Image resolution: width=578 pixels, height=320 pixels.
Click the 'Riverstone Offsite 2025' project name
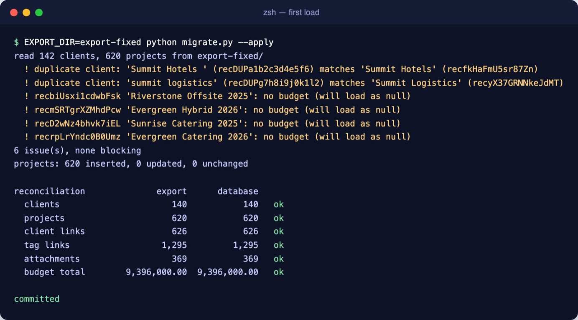(190, 97)
